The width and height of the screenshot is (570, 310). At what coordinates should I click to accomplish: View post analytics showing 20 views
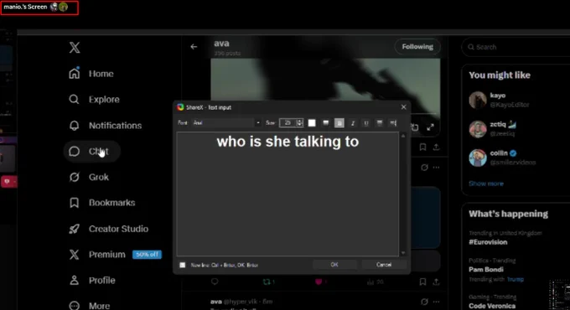point(376,282)
